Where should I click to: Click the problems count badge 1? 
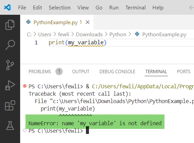[59, 71]
